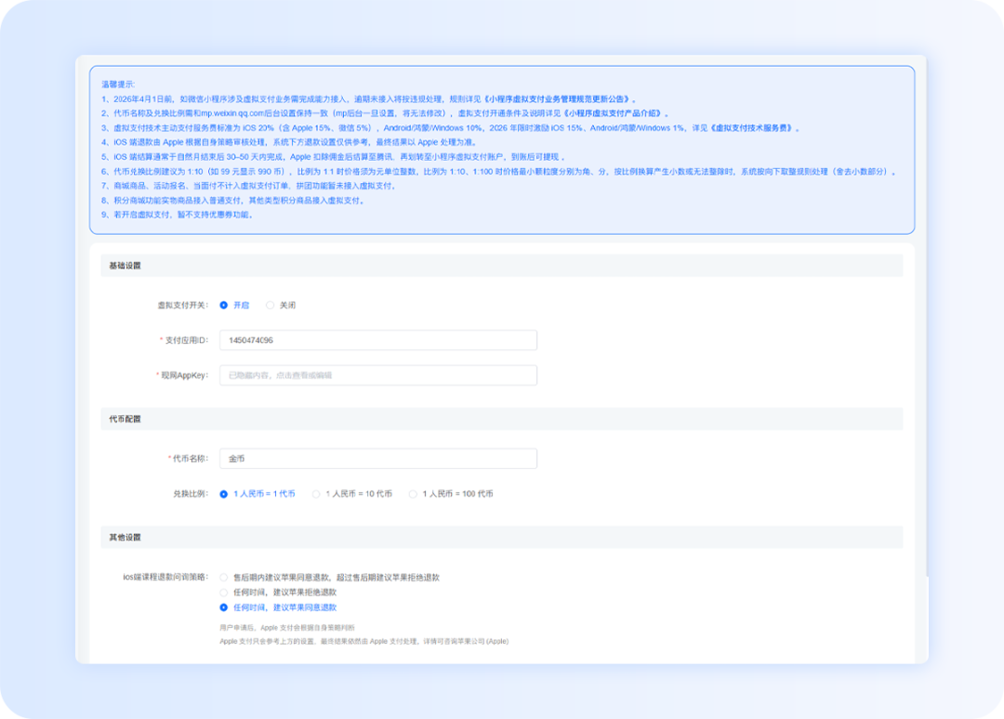Screen dimensions: 1004x719
Task: Click the 代币名称 field containing 金币
Action: tap(378, 459)
